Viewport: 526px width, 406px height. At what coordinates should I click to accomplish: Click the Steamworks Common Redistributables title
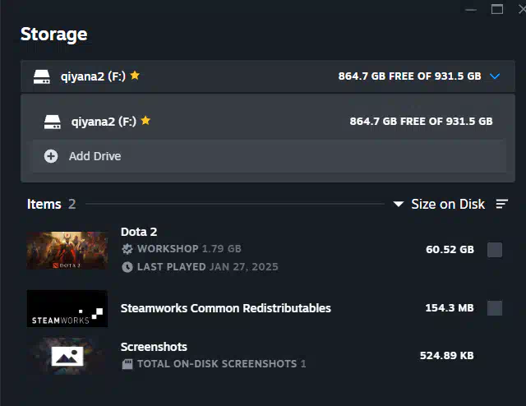point(226,308)
